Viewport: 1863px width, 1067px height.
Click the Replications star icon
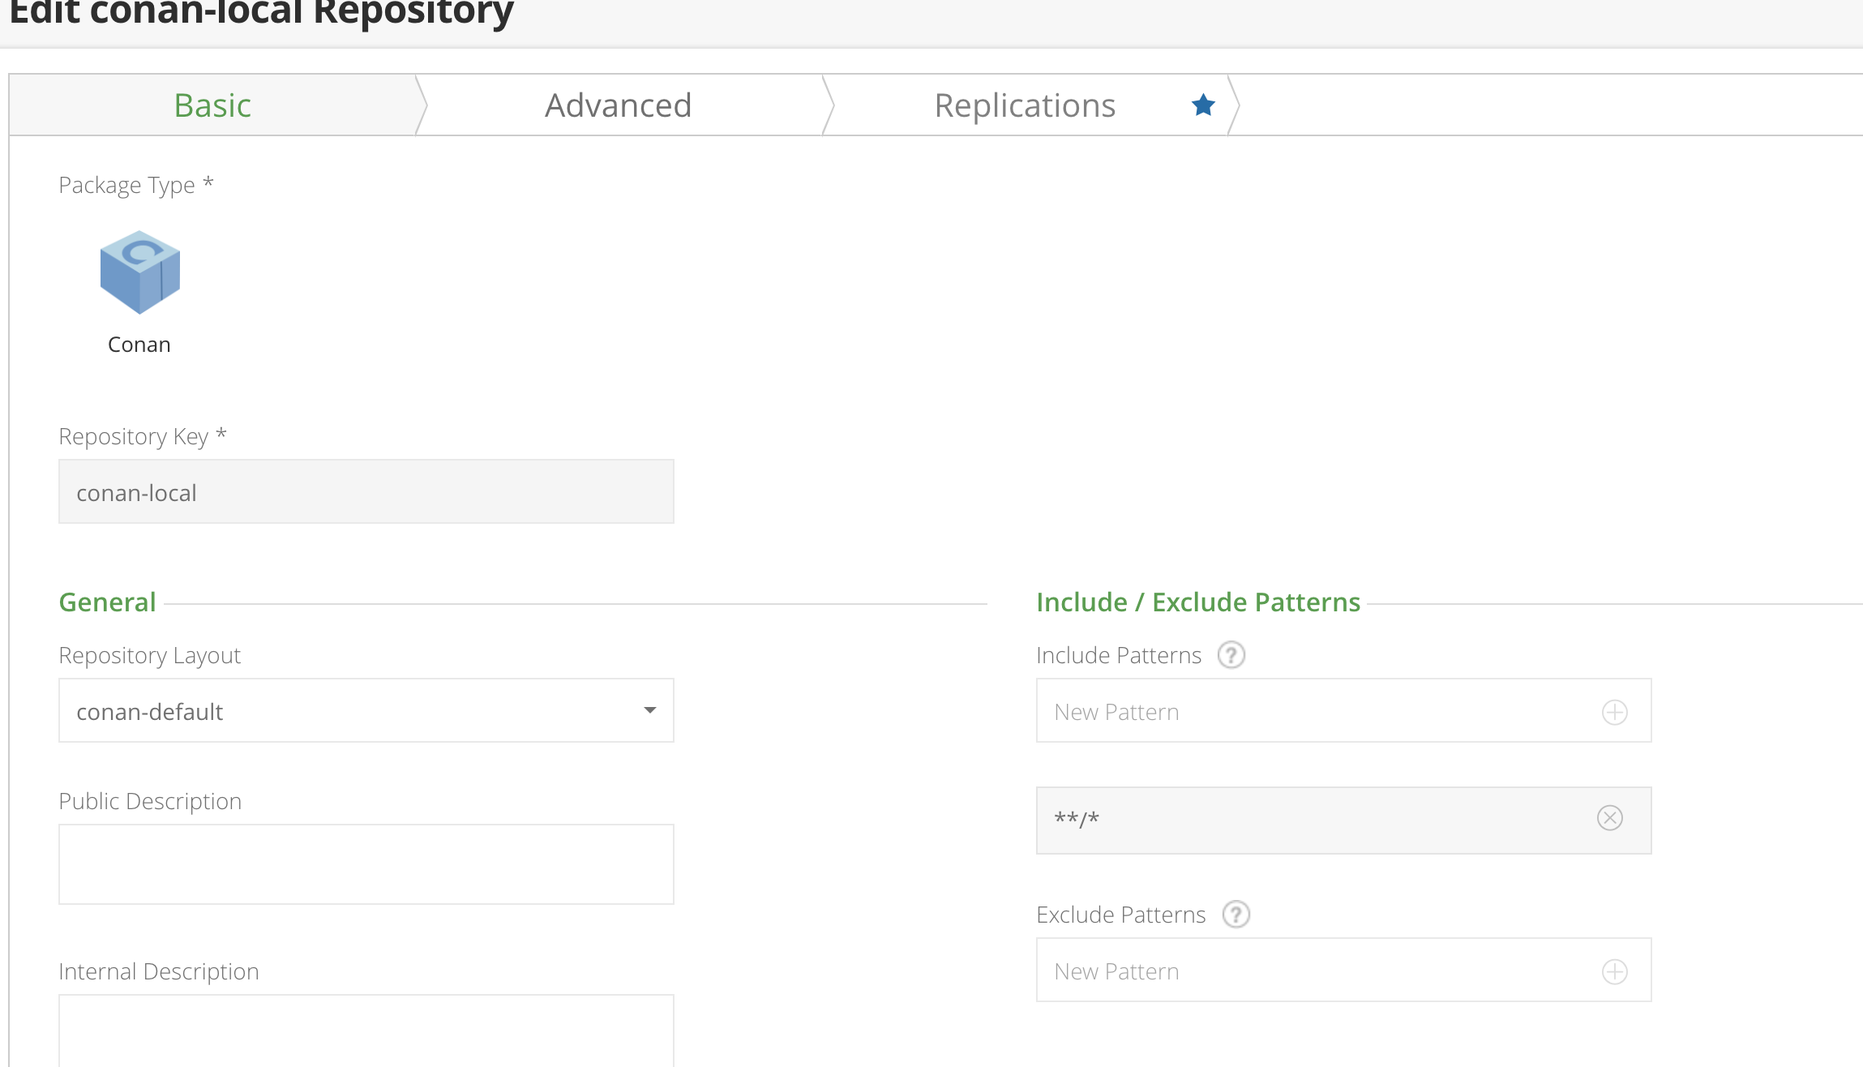click(x=1203, y=105)
